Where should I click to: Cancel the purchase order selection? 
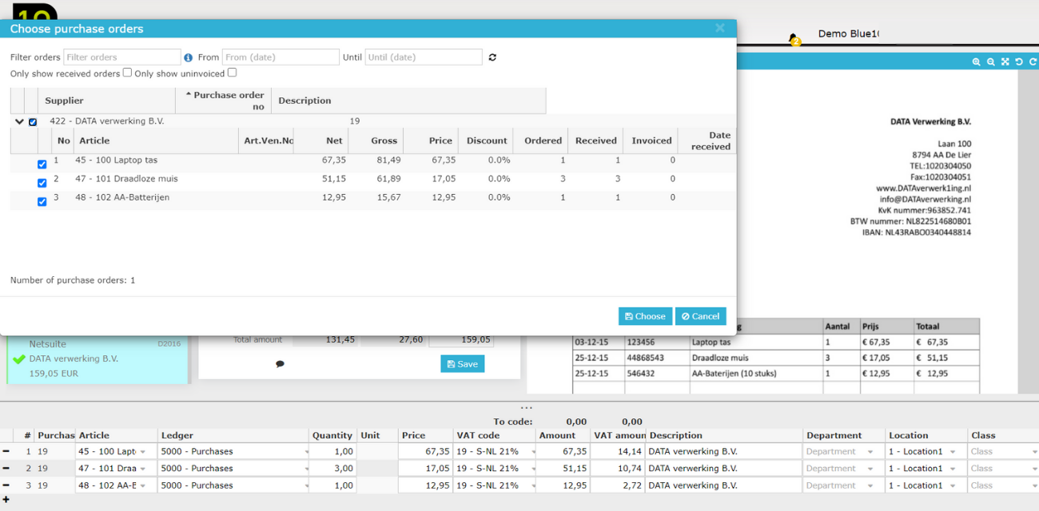point(700,316)
